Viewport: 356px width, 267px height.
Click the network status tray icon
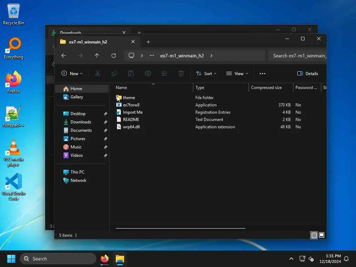(302, 259)
